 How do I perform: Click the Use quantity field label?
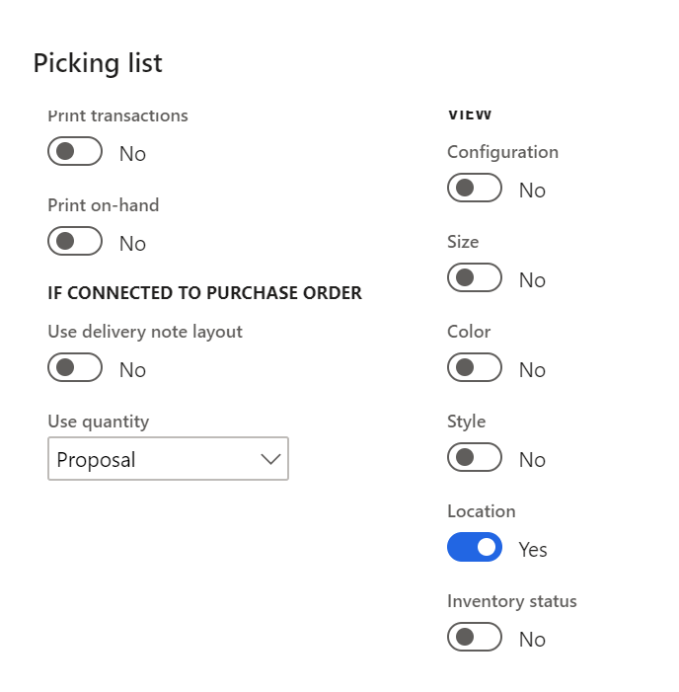99,422
